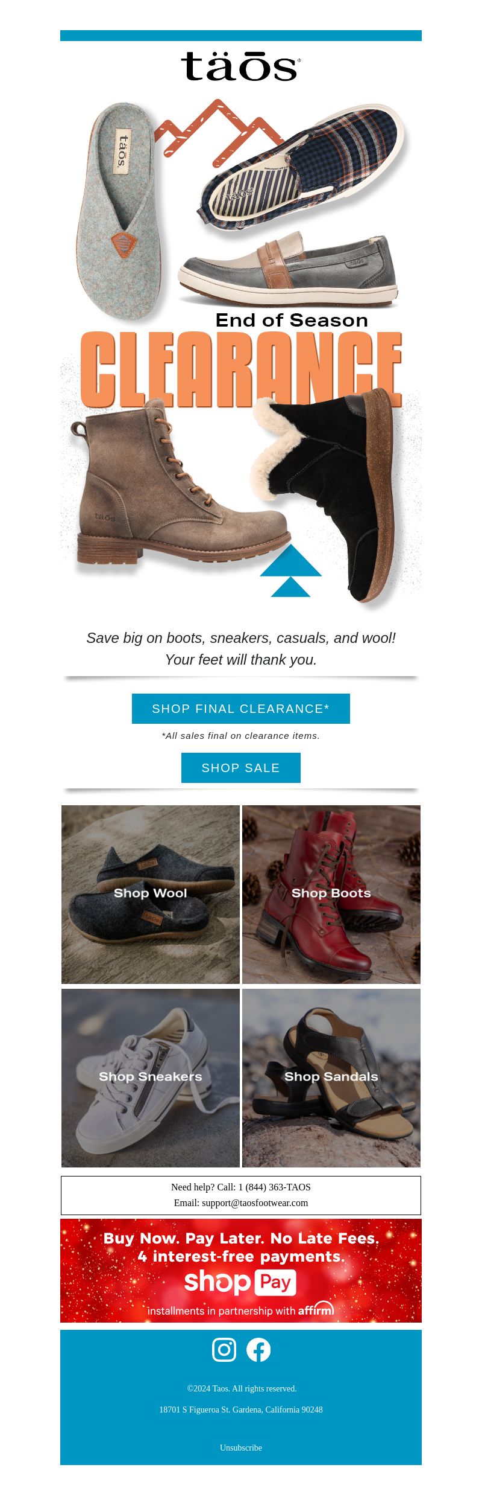Click the blue double-arrow graphic

click(x=290, y=570)
